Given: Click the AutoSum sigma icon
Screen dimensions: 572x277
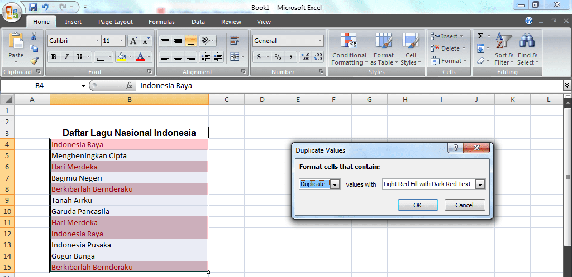Looking at the screenshot, I should pyautogui.click(x=480, y=36).
